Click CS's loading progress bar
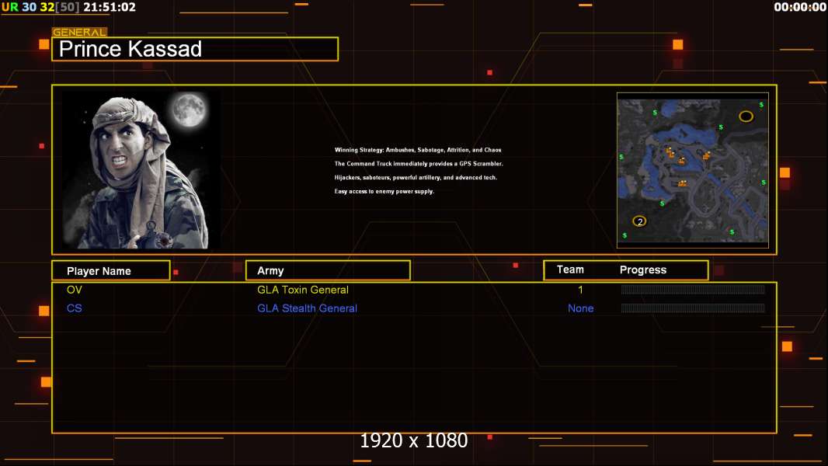828x466 pixels. [693, 308]
